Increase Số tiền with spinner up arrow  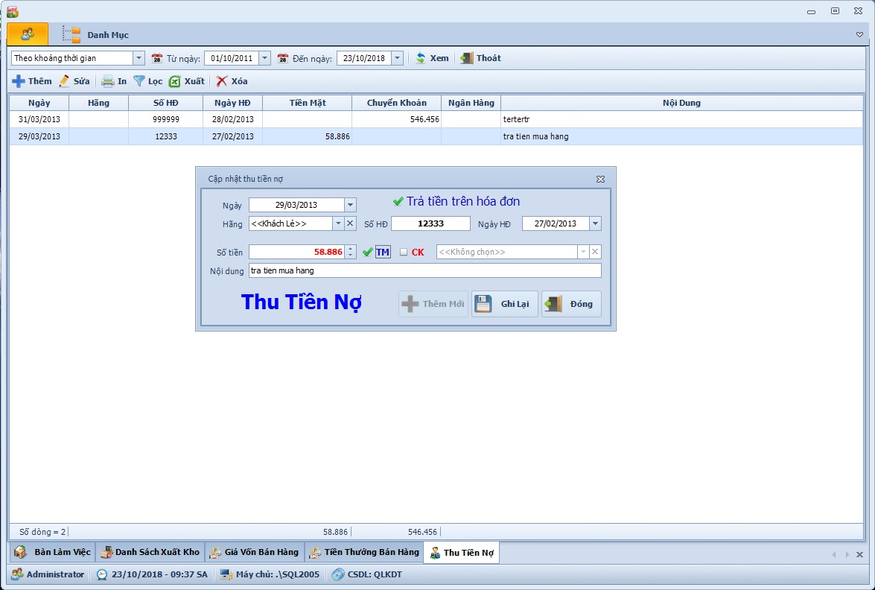click(351, 249)
